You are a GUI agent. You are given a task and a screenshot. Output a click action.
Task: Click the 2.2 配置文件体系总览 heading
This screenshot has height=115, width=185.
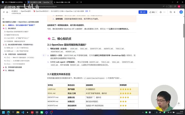click(59, 74)
